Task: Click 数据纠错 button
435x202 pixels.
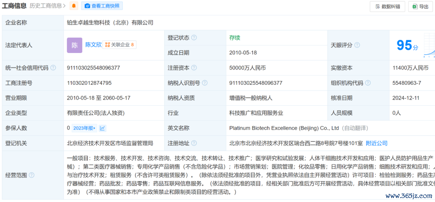Action: (x=387, y=7)
